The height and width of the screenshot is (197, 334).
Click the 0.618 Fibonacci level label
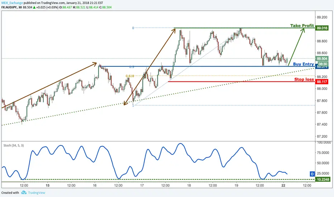pyautogui.click(x=130, y=76)
